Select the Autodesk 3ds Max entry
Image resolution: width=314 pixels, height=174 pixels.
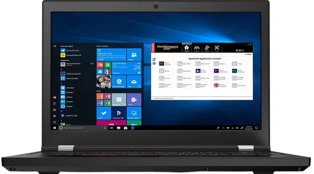(184, 85)
